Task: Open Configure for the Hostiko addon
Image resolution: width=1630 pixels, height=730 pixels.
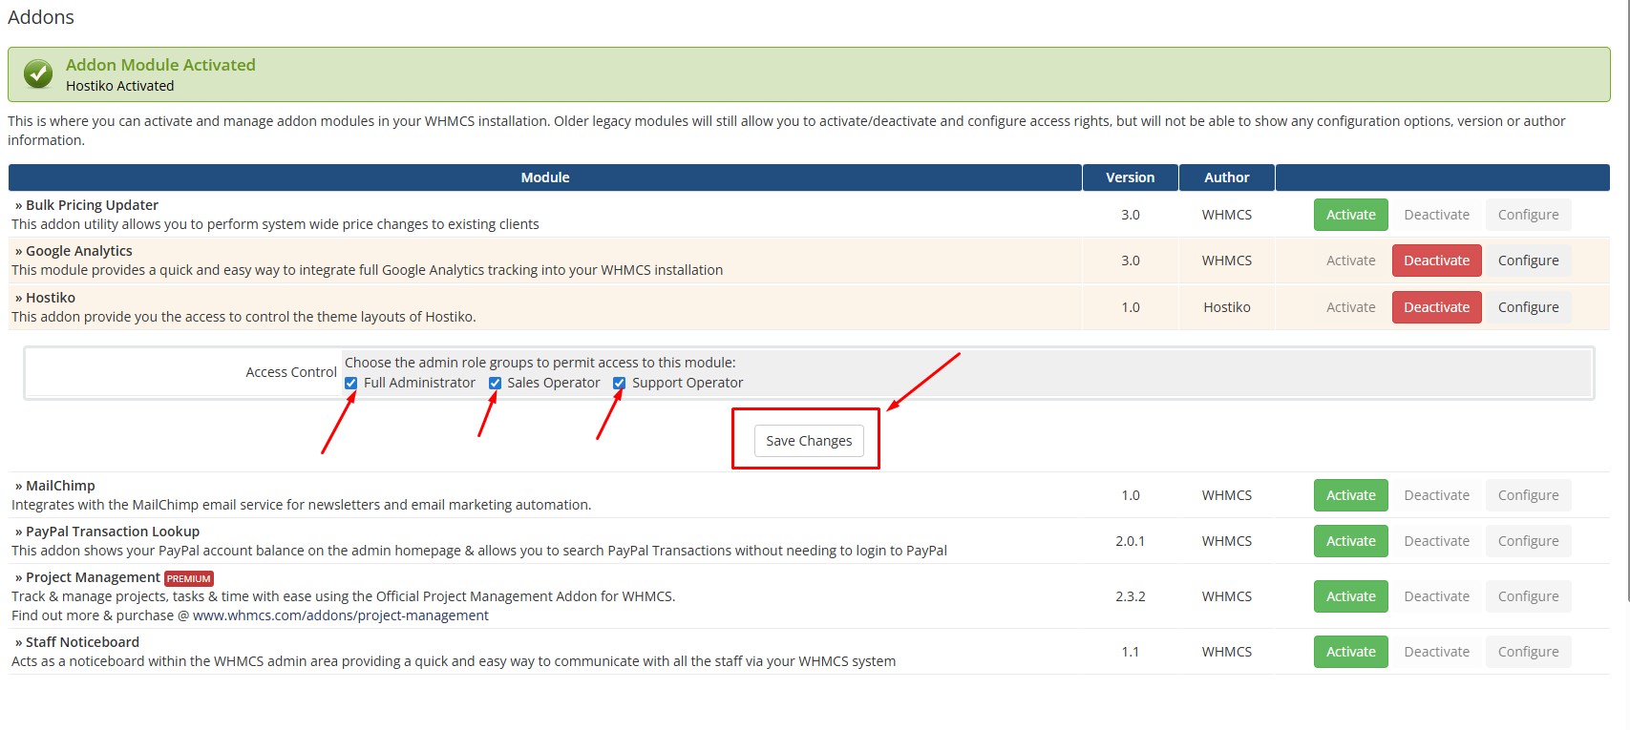Action: click(x=1528, y=307)
